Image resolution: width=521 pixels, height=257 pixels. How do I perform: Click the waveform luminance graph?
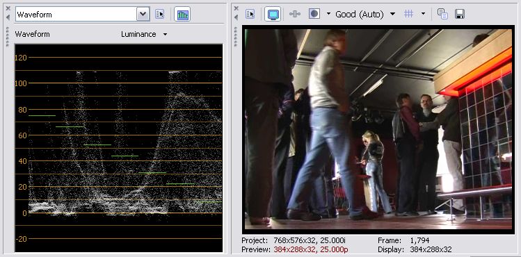(x=119, y=148)
